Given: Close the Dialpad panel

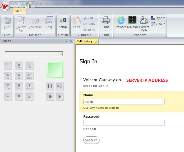Looking at the screenshot, I should pyautogui.click(x=71, y=41).
